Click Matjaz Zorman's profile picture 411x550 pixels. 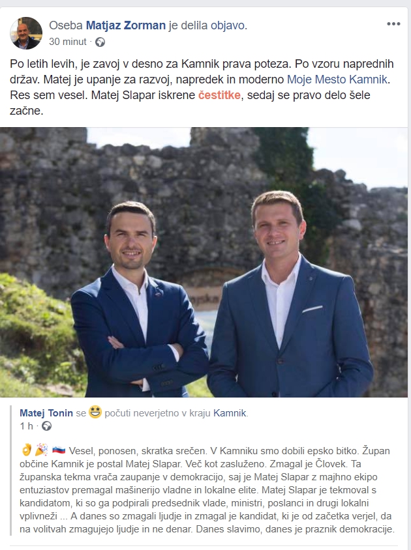click(26, 33)
